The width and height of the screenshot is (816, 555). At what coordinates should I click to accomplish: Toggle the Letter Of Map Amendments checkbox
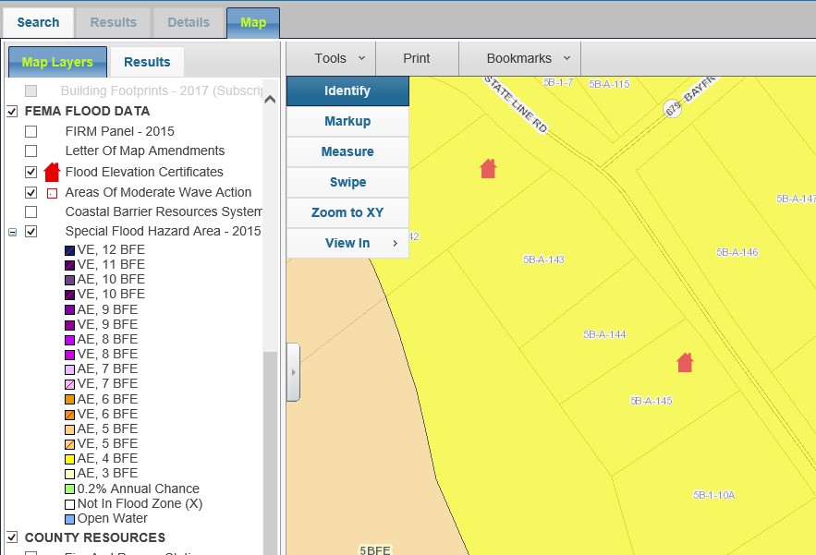tap(31, 151)
